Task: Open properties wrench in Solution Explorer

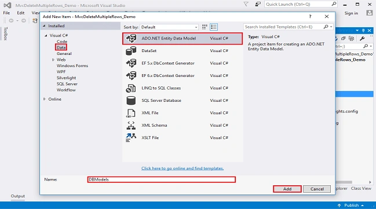Action: (362, 38)
